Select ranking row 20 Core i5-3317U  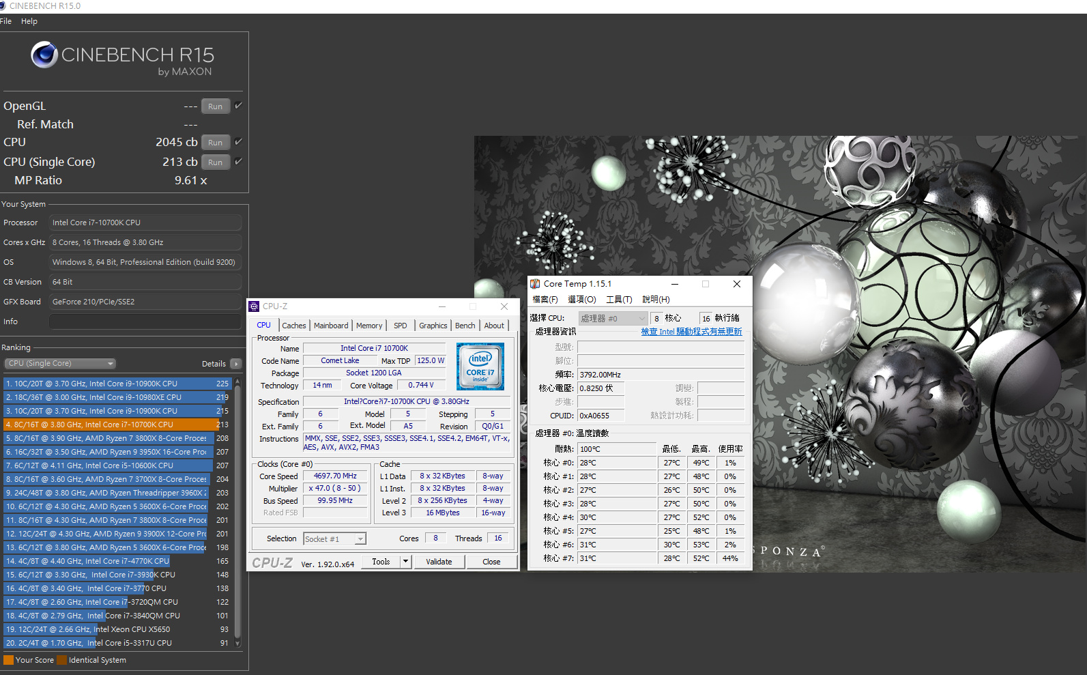pos(117,643)
